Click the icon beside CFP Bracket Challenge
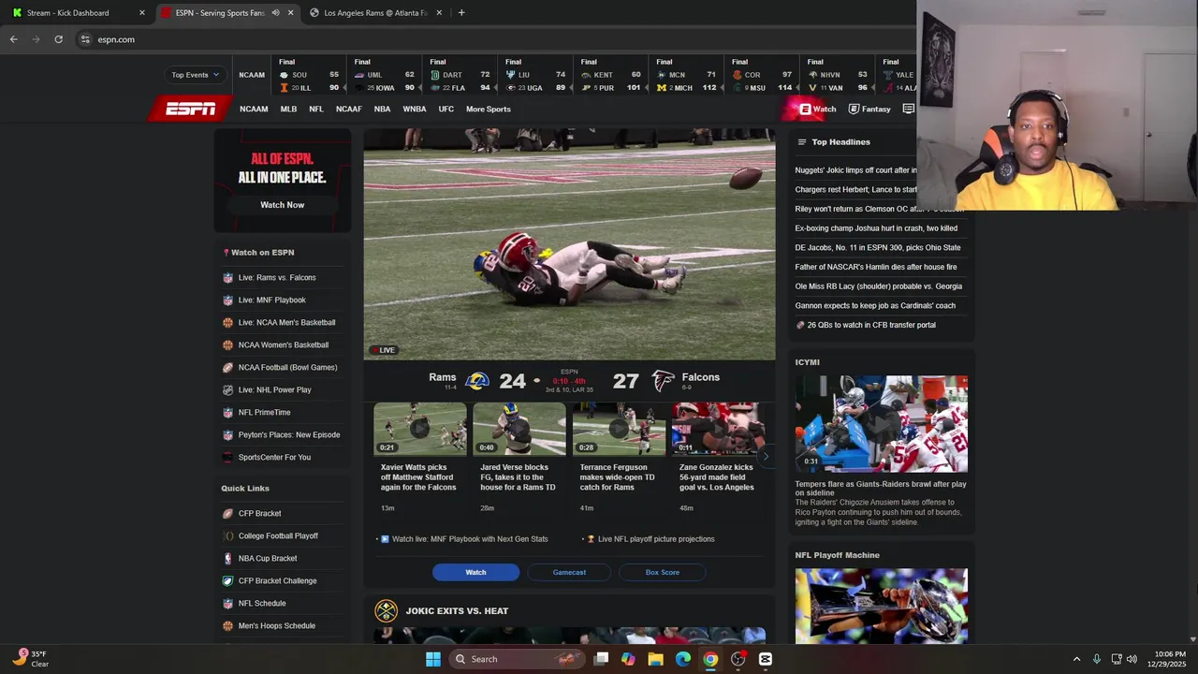 pyautogui.click(x=227, y=581)
